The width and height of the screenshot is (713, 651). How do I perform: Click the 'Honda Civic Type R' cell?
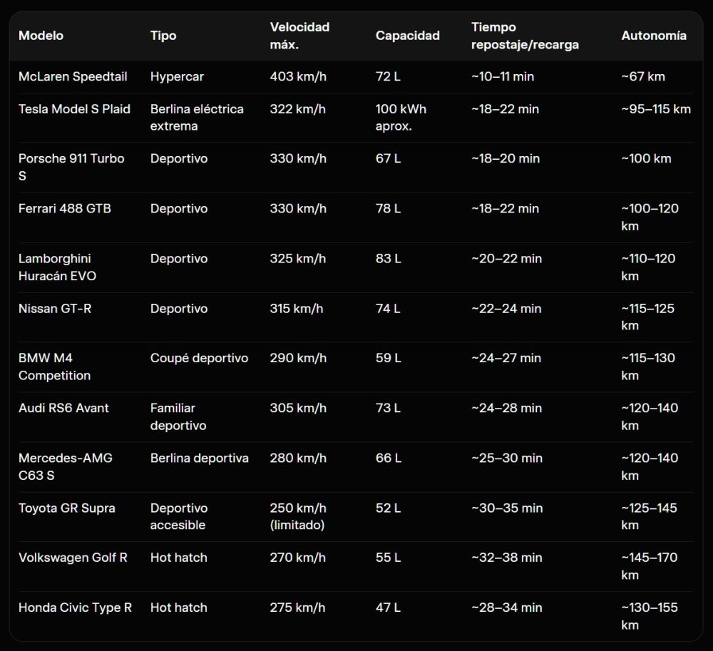tap(75, 608)
